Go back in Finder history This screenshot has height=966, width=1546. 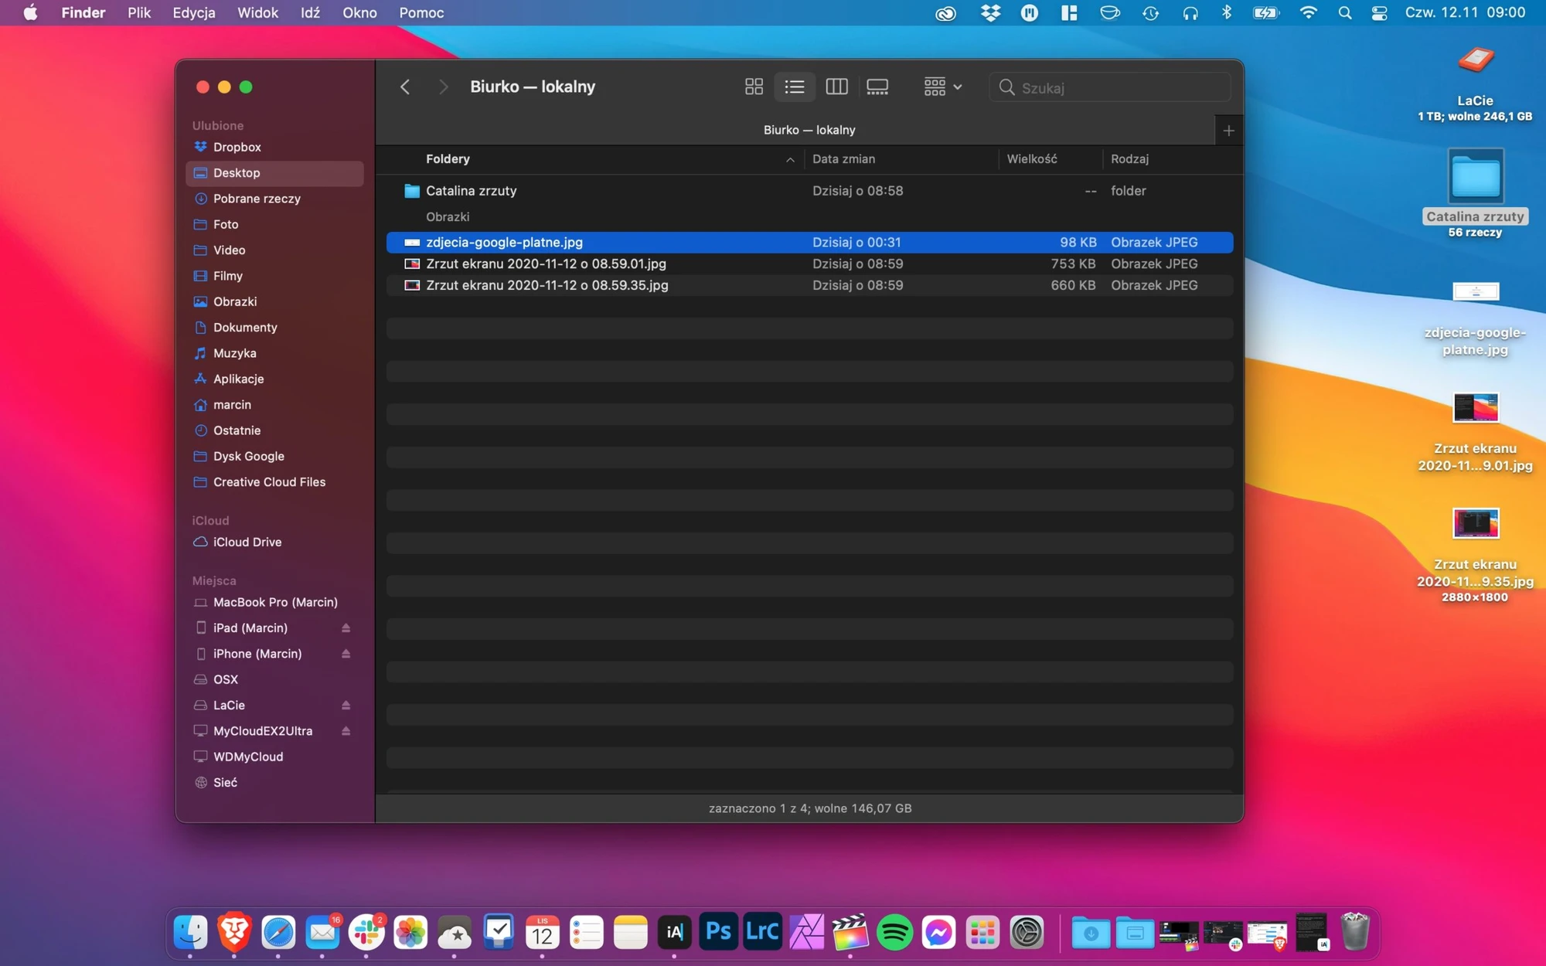pyautogui.click(x=405, y=87)
